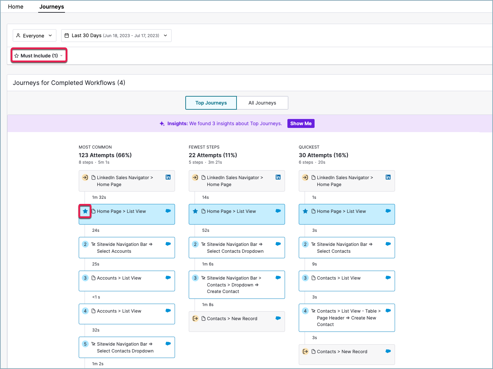This screenshot has width=493, height=369.
Task: Switch to All Journeys view
Action: [262, 103]
